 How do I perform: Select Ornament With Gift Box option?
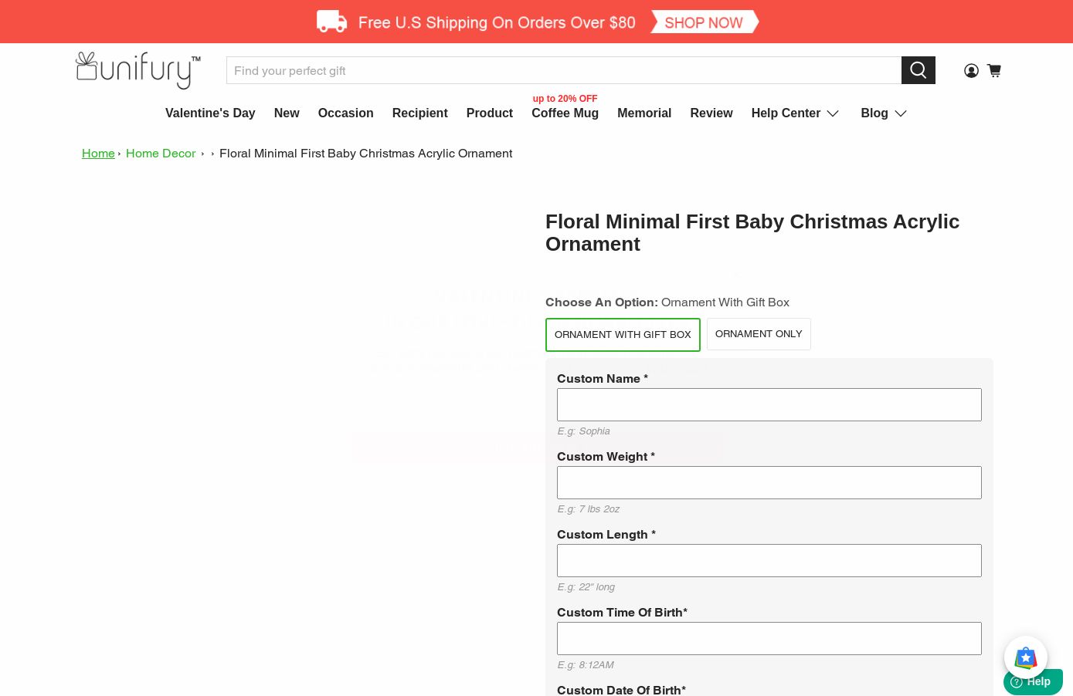point(623,335)
